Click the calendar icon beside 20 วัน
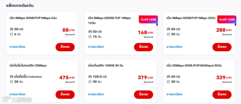Viewport: 241px width, 104px height. [168, 34]
